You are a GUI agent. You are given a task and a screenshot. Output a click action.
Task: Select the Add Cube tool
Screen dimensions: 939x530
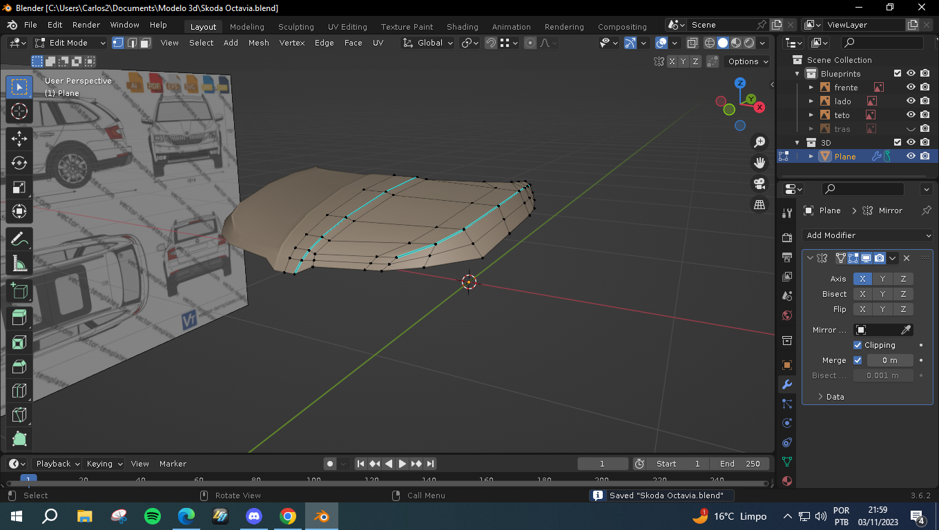pyautogui.click(x=19, y=291)
